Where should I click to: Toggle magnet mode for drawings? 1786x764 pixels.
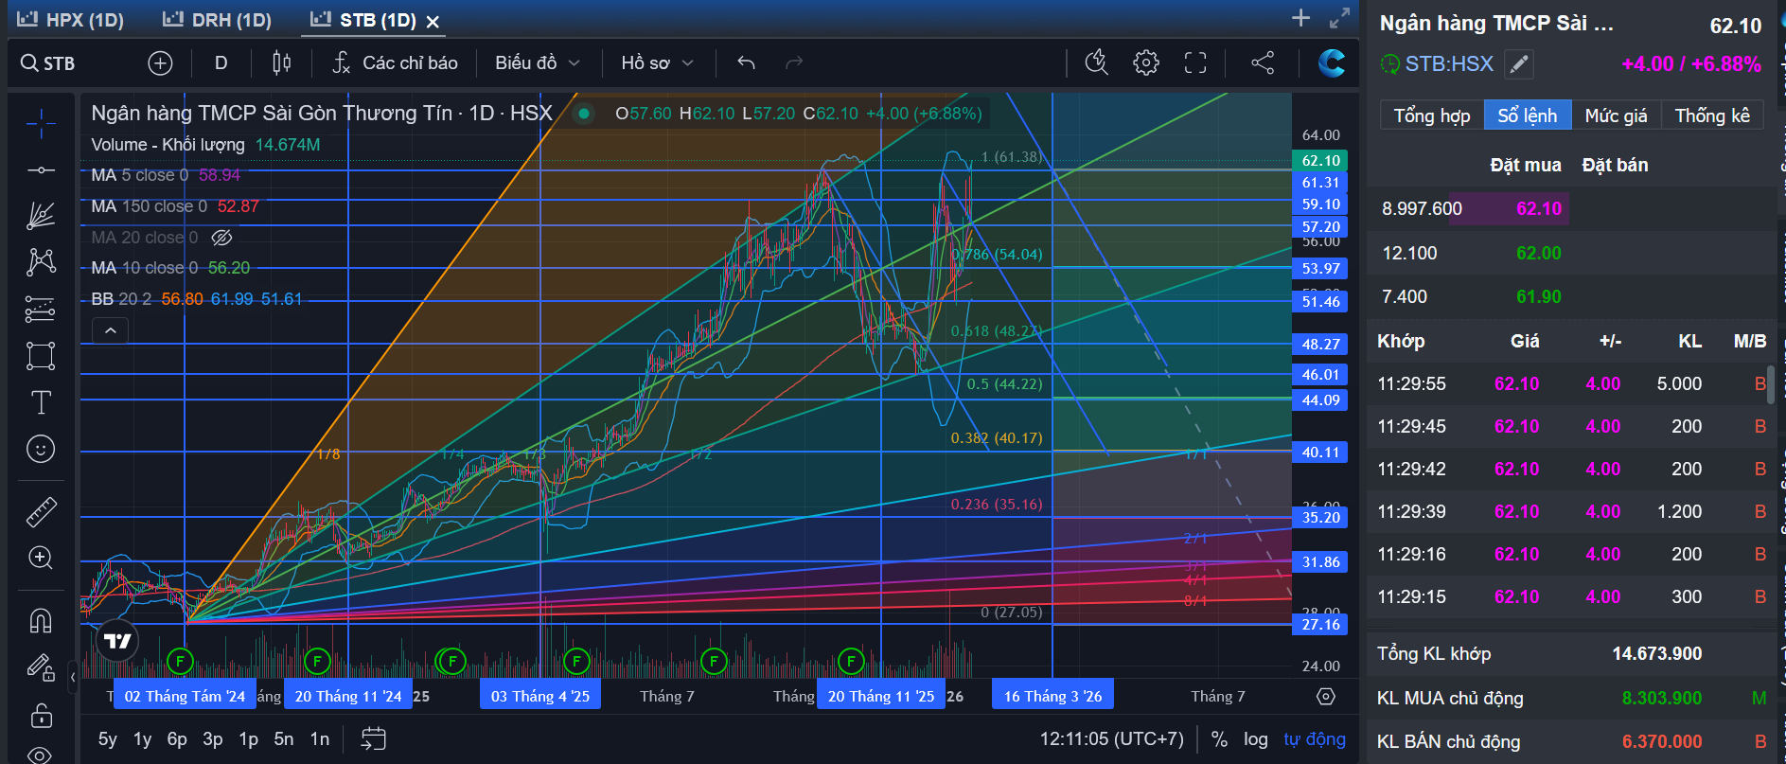click(41, 620)
